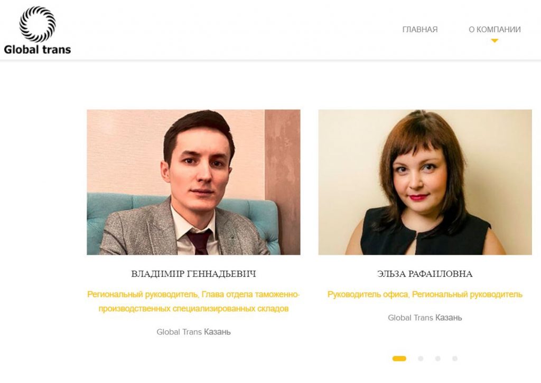Go to the fourth carousel dot

455,359
